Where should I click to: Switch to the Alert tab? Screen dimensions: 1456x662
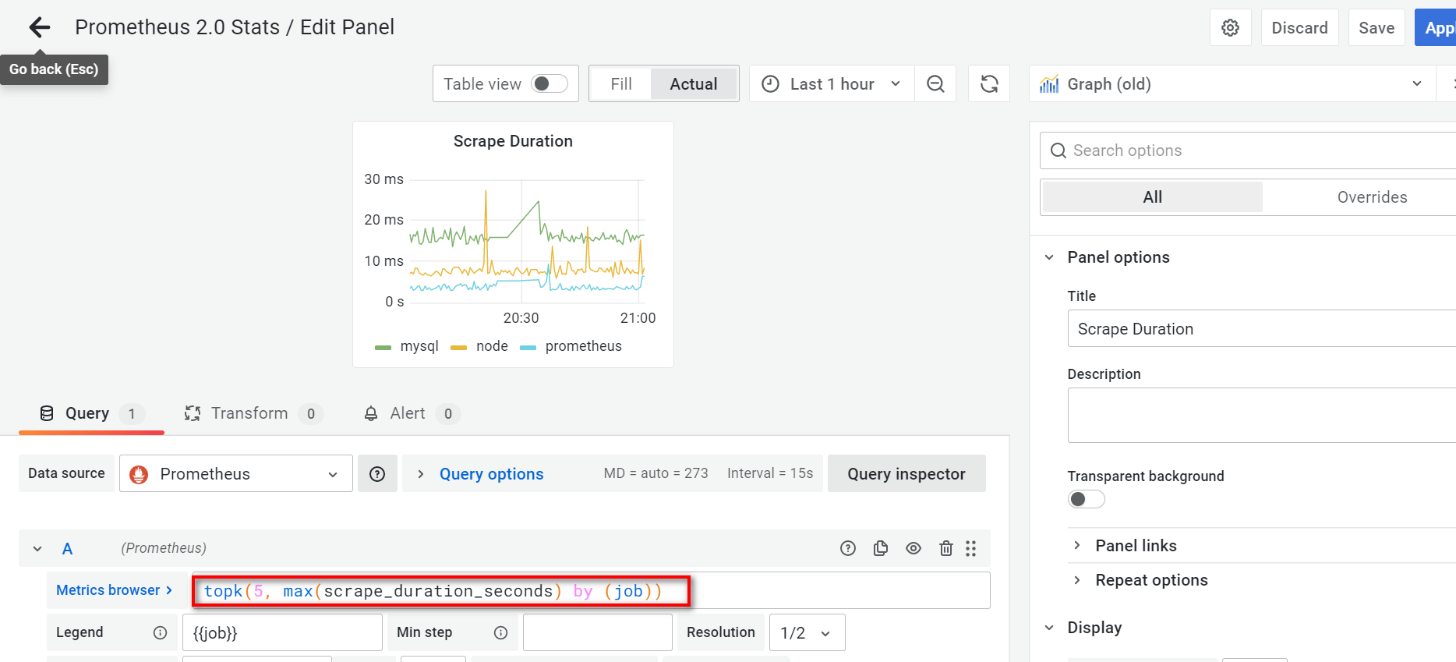click(x=412, y=413)
